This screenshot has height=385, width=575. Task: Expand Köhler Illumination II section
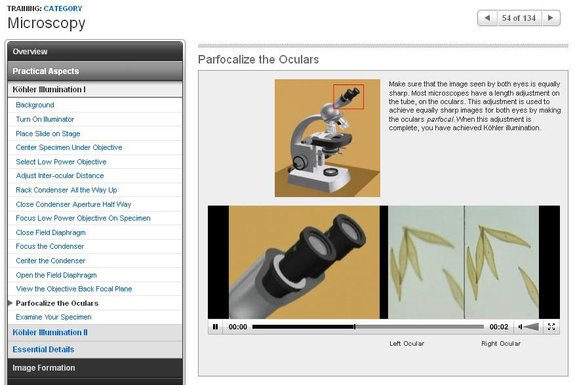click(x=95, y=333)
